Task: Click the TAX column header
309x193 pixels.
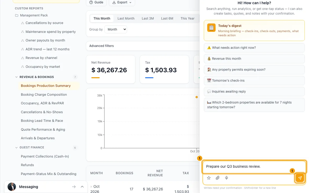Action: coord(186,173)
